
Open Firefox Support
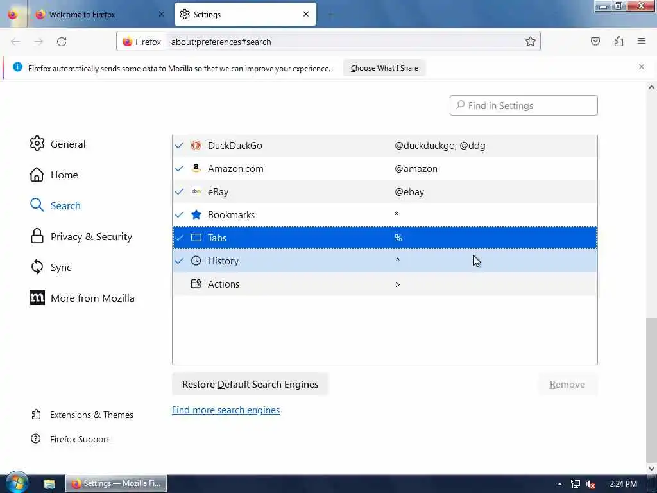71,439
